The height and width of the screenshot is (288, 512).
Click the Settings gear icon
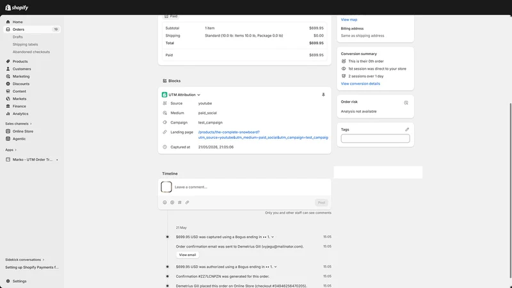[x=8, y=281]
